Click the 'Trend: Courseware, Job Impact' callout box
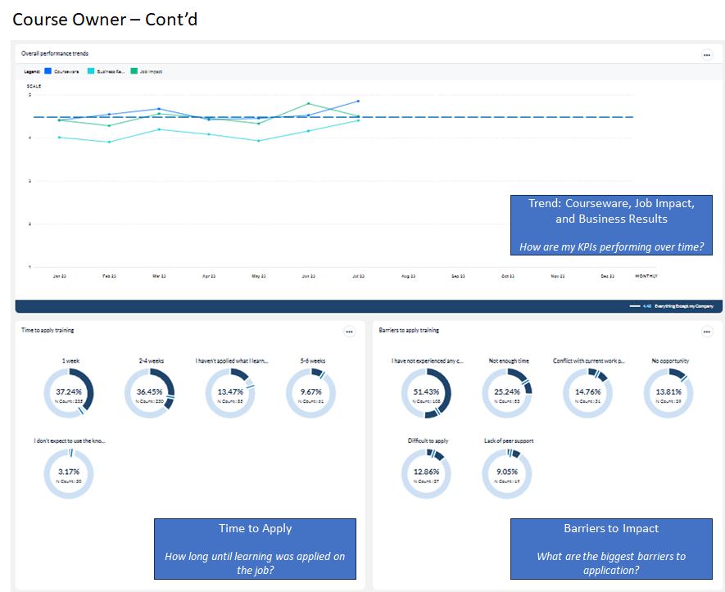Image resolution: width=725 pixels, height=592 pixels. tap(611, 225)
